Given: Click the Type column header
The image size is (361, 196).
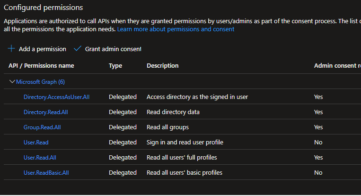Looking at the screenshot, I should click(115, 66).
